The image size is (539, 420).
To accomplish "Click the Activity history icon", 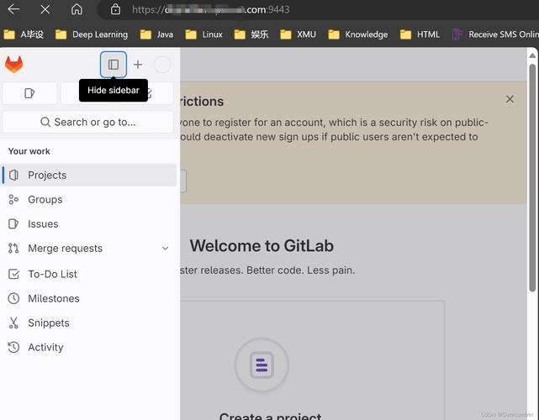I will [x=13, y=347].
